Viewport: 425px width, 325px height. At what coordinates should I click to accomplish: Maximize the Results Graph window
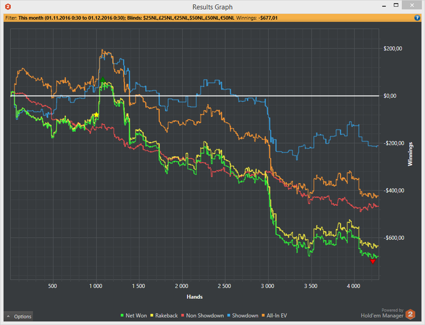pyautogui.click(x=396, y=5)
